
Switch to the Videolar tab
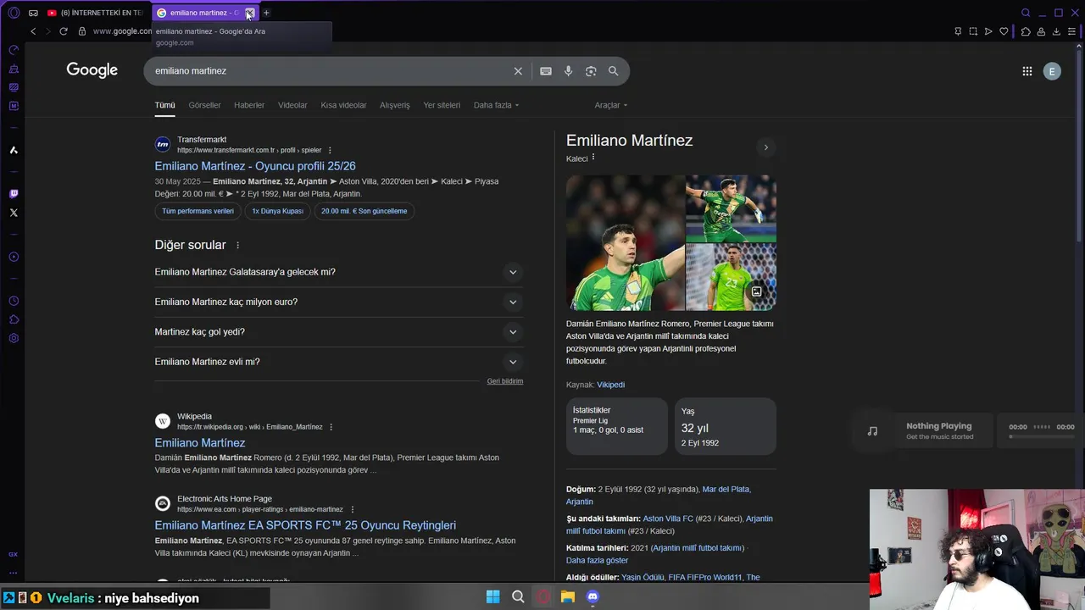pyautogui.click(x=292, y=105)
